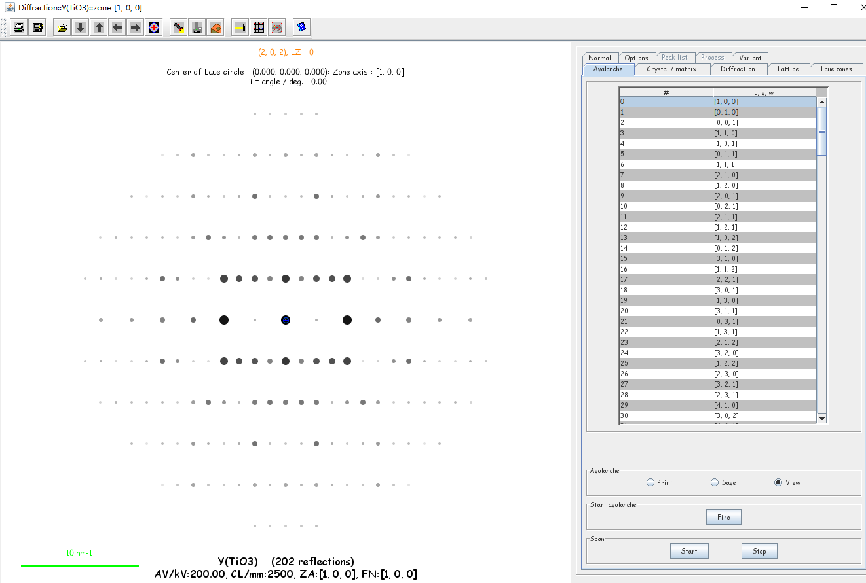Select zone axis row [2, 0, 1]

coord(718,196)
